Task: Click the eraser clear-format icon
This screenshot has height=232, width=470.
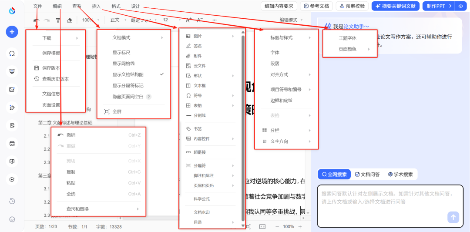Action: click(x=69, y=20)
